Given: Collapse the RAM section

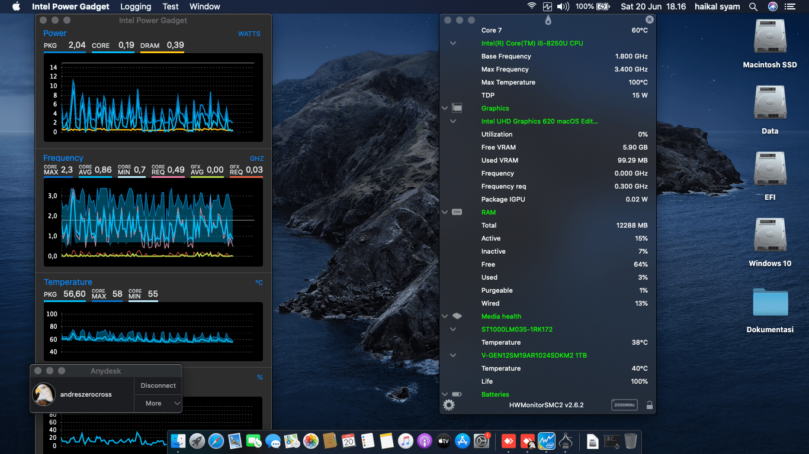Looking at the screenshot, I should (445, 212).
